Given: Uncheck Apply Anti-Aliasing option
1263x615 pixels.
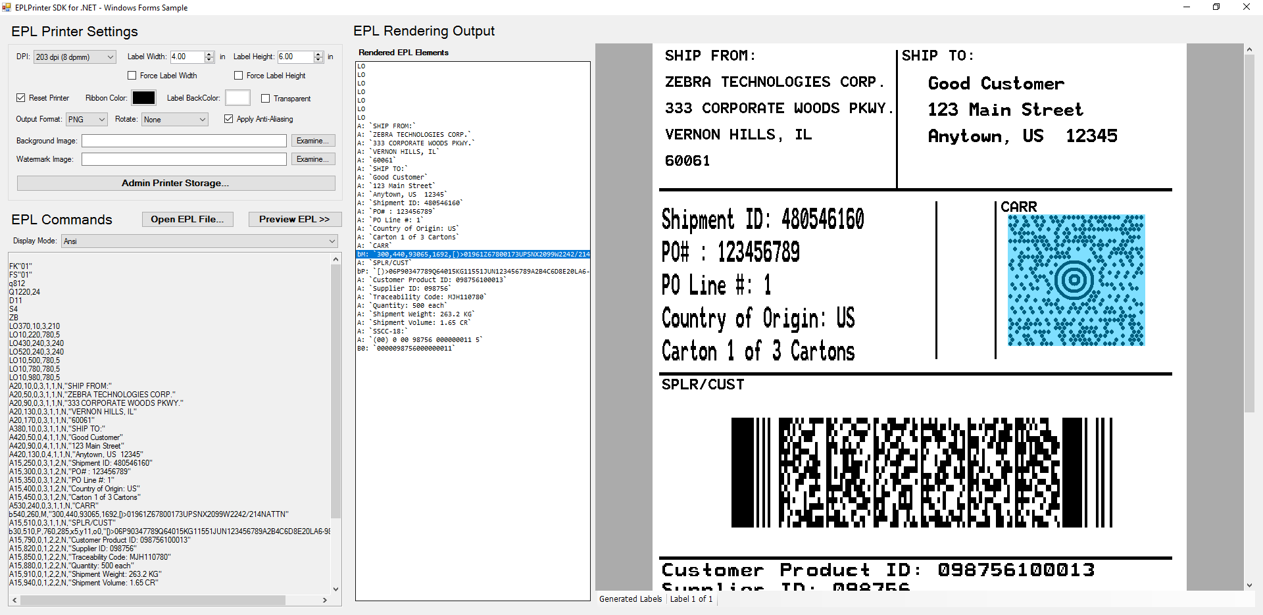Looking at the screenshot, I should (229, 119).
